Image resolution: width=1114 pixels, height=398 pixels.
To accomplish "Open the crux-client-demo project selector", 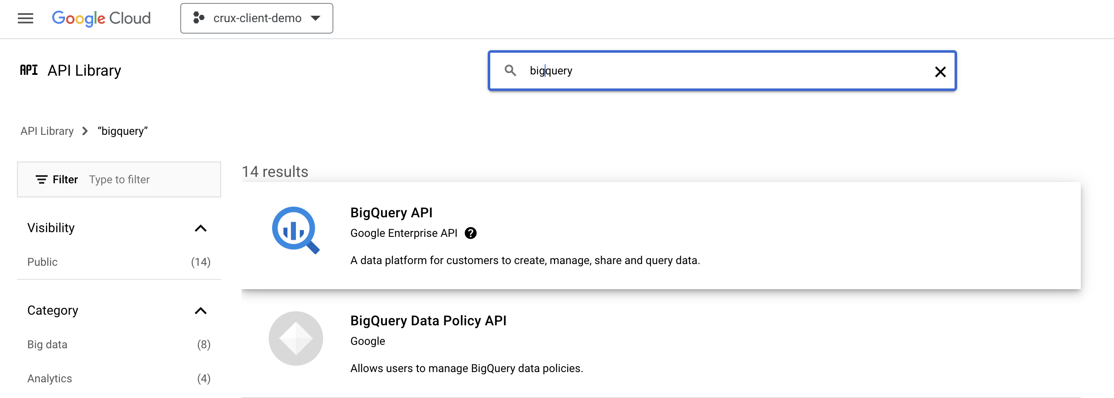I will (x=256, y=18).
